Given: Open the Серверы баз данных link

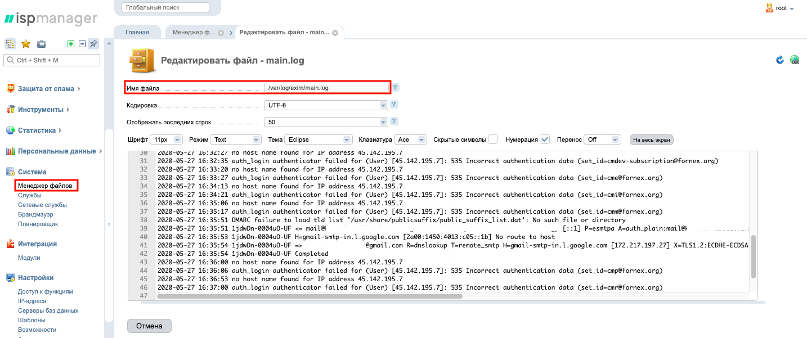Looking at the screenshot, I should click(x=48, y=310).
